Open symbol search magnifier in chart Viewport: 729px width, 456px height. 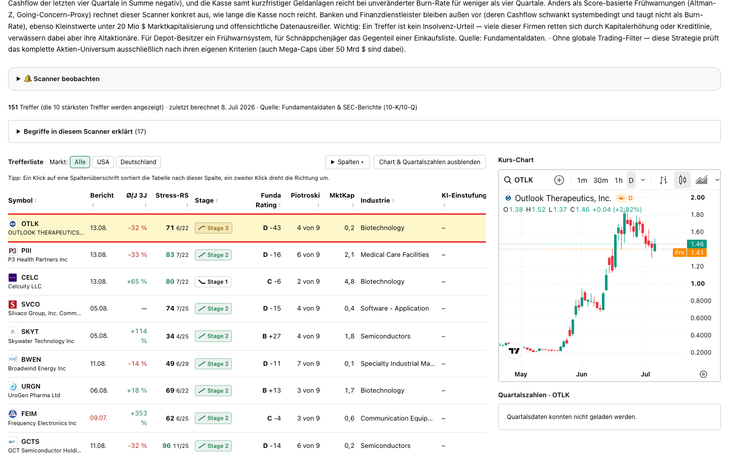point(507,180)
